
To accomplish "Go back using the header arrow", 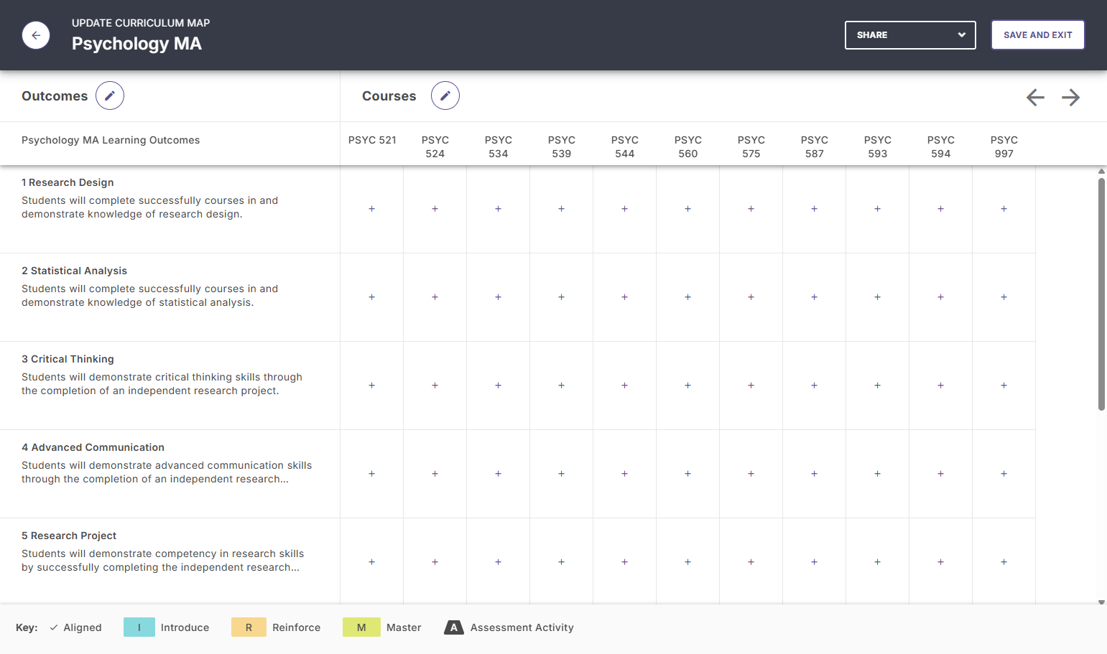I will coord(36,35).
